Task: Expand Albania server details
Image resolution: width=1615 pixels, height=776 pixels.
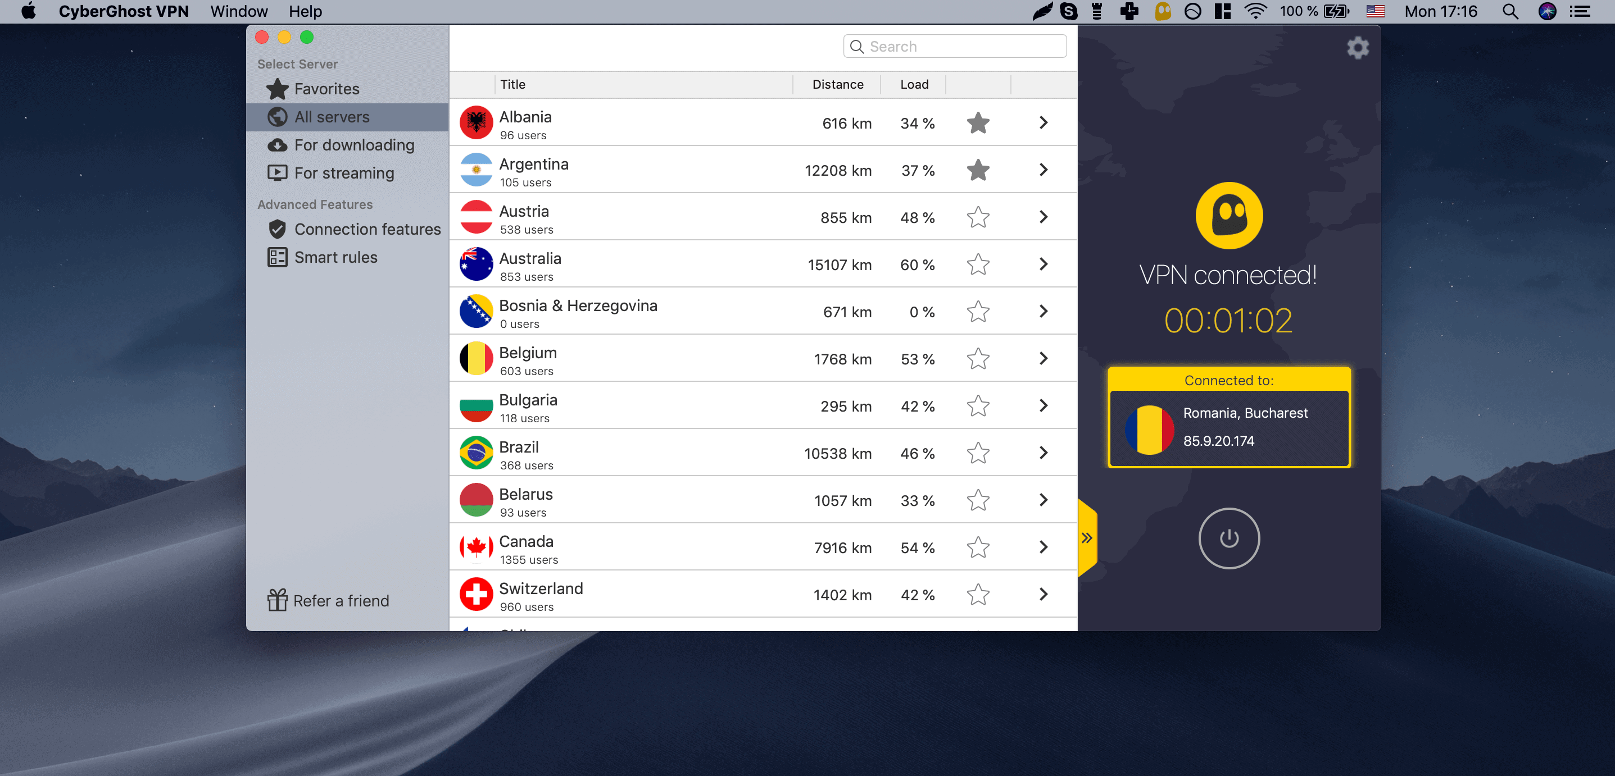Action: (x=1044, y=122)
